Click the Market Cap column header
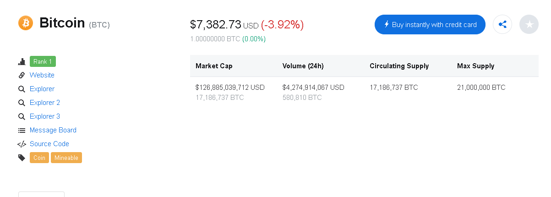Image resolution: width=551 pixels, height=197 pixels. pos(214,66)
